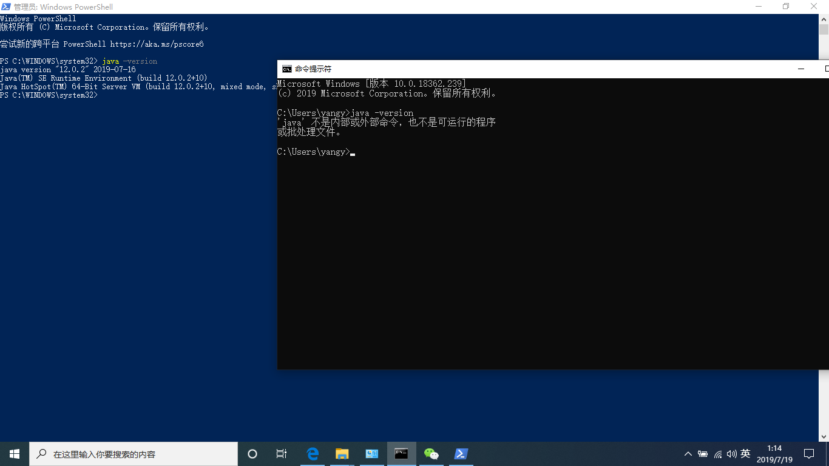829x466 pixels.
Task: Open WeChat from the taskbar
Action: click(431, 454)
